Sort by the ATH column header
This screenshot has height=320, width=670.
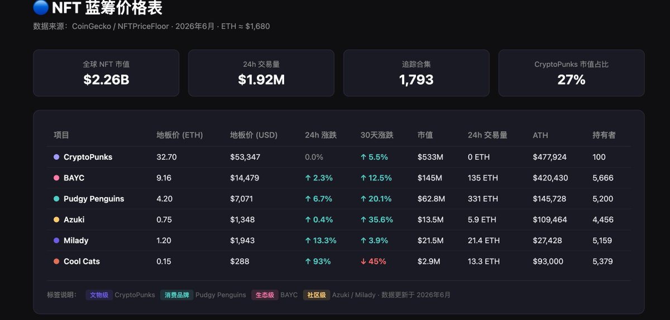pyautogui.click(x=540, y=135)
